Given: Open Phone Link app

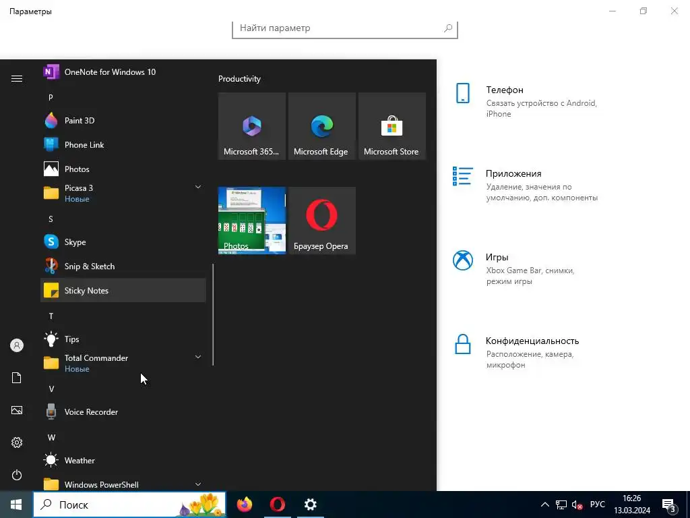Looking at the screenshot, I should [x=123, y=144].
